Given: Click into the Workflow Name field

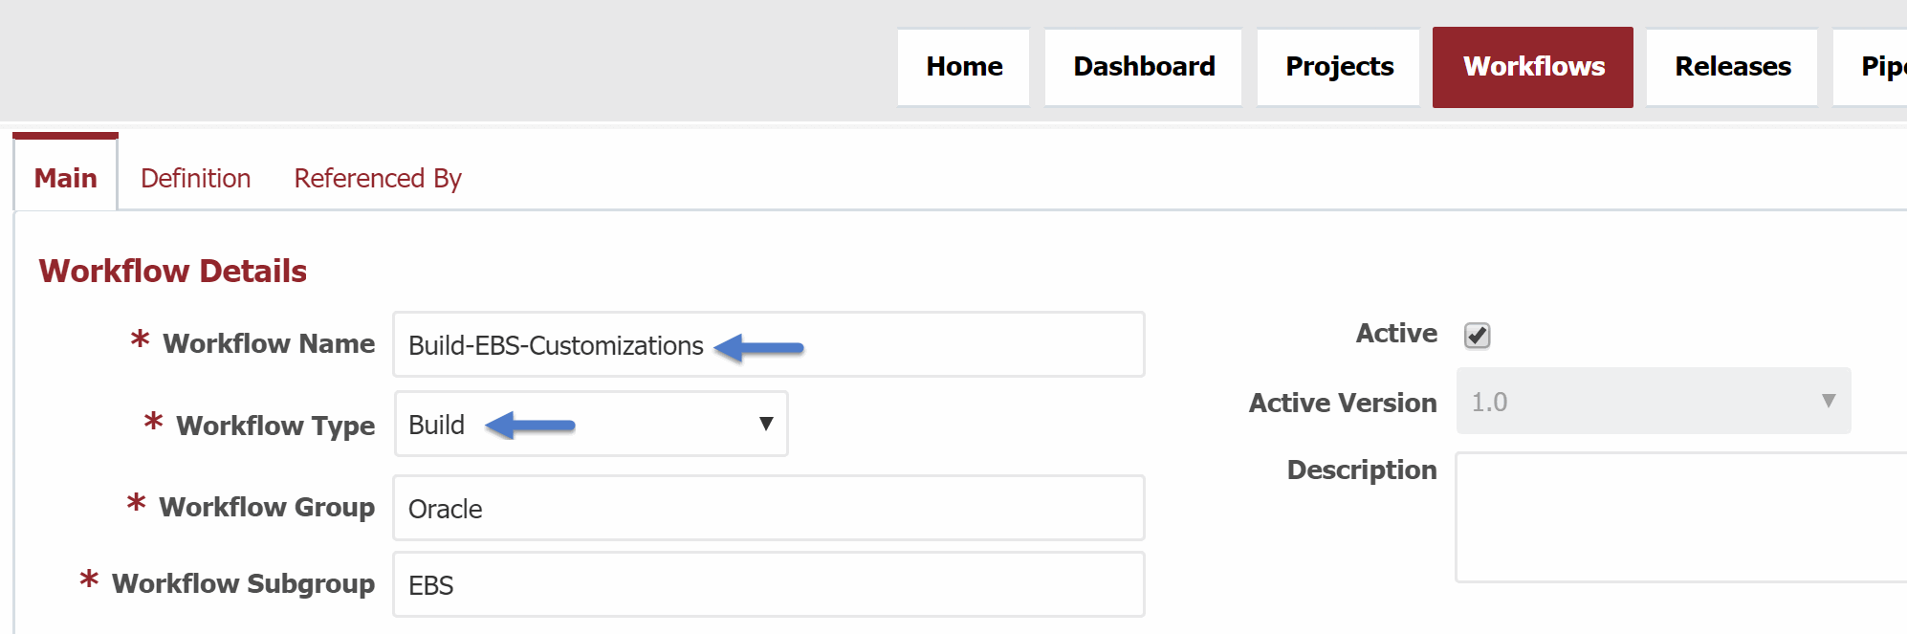Looking at the screenshot, I should click(x=769, y=344).
